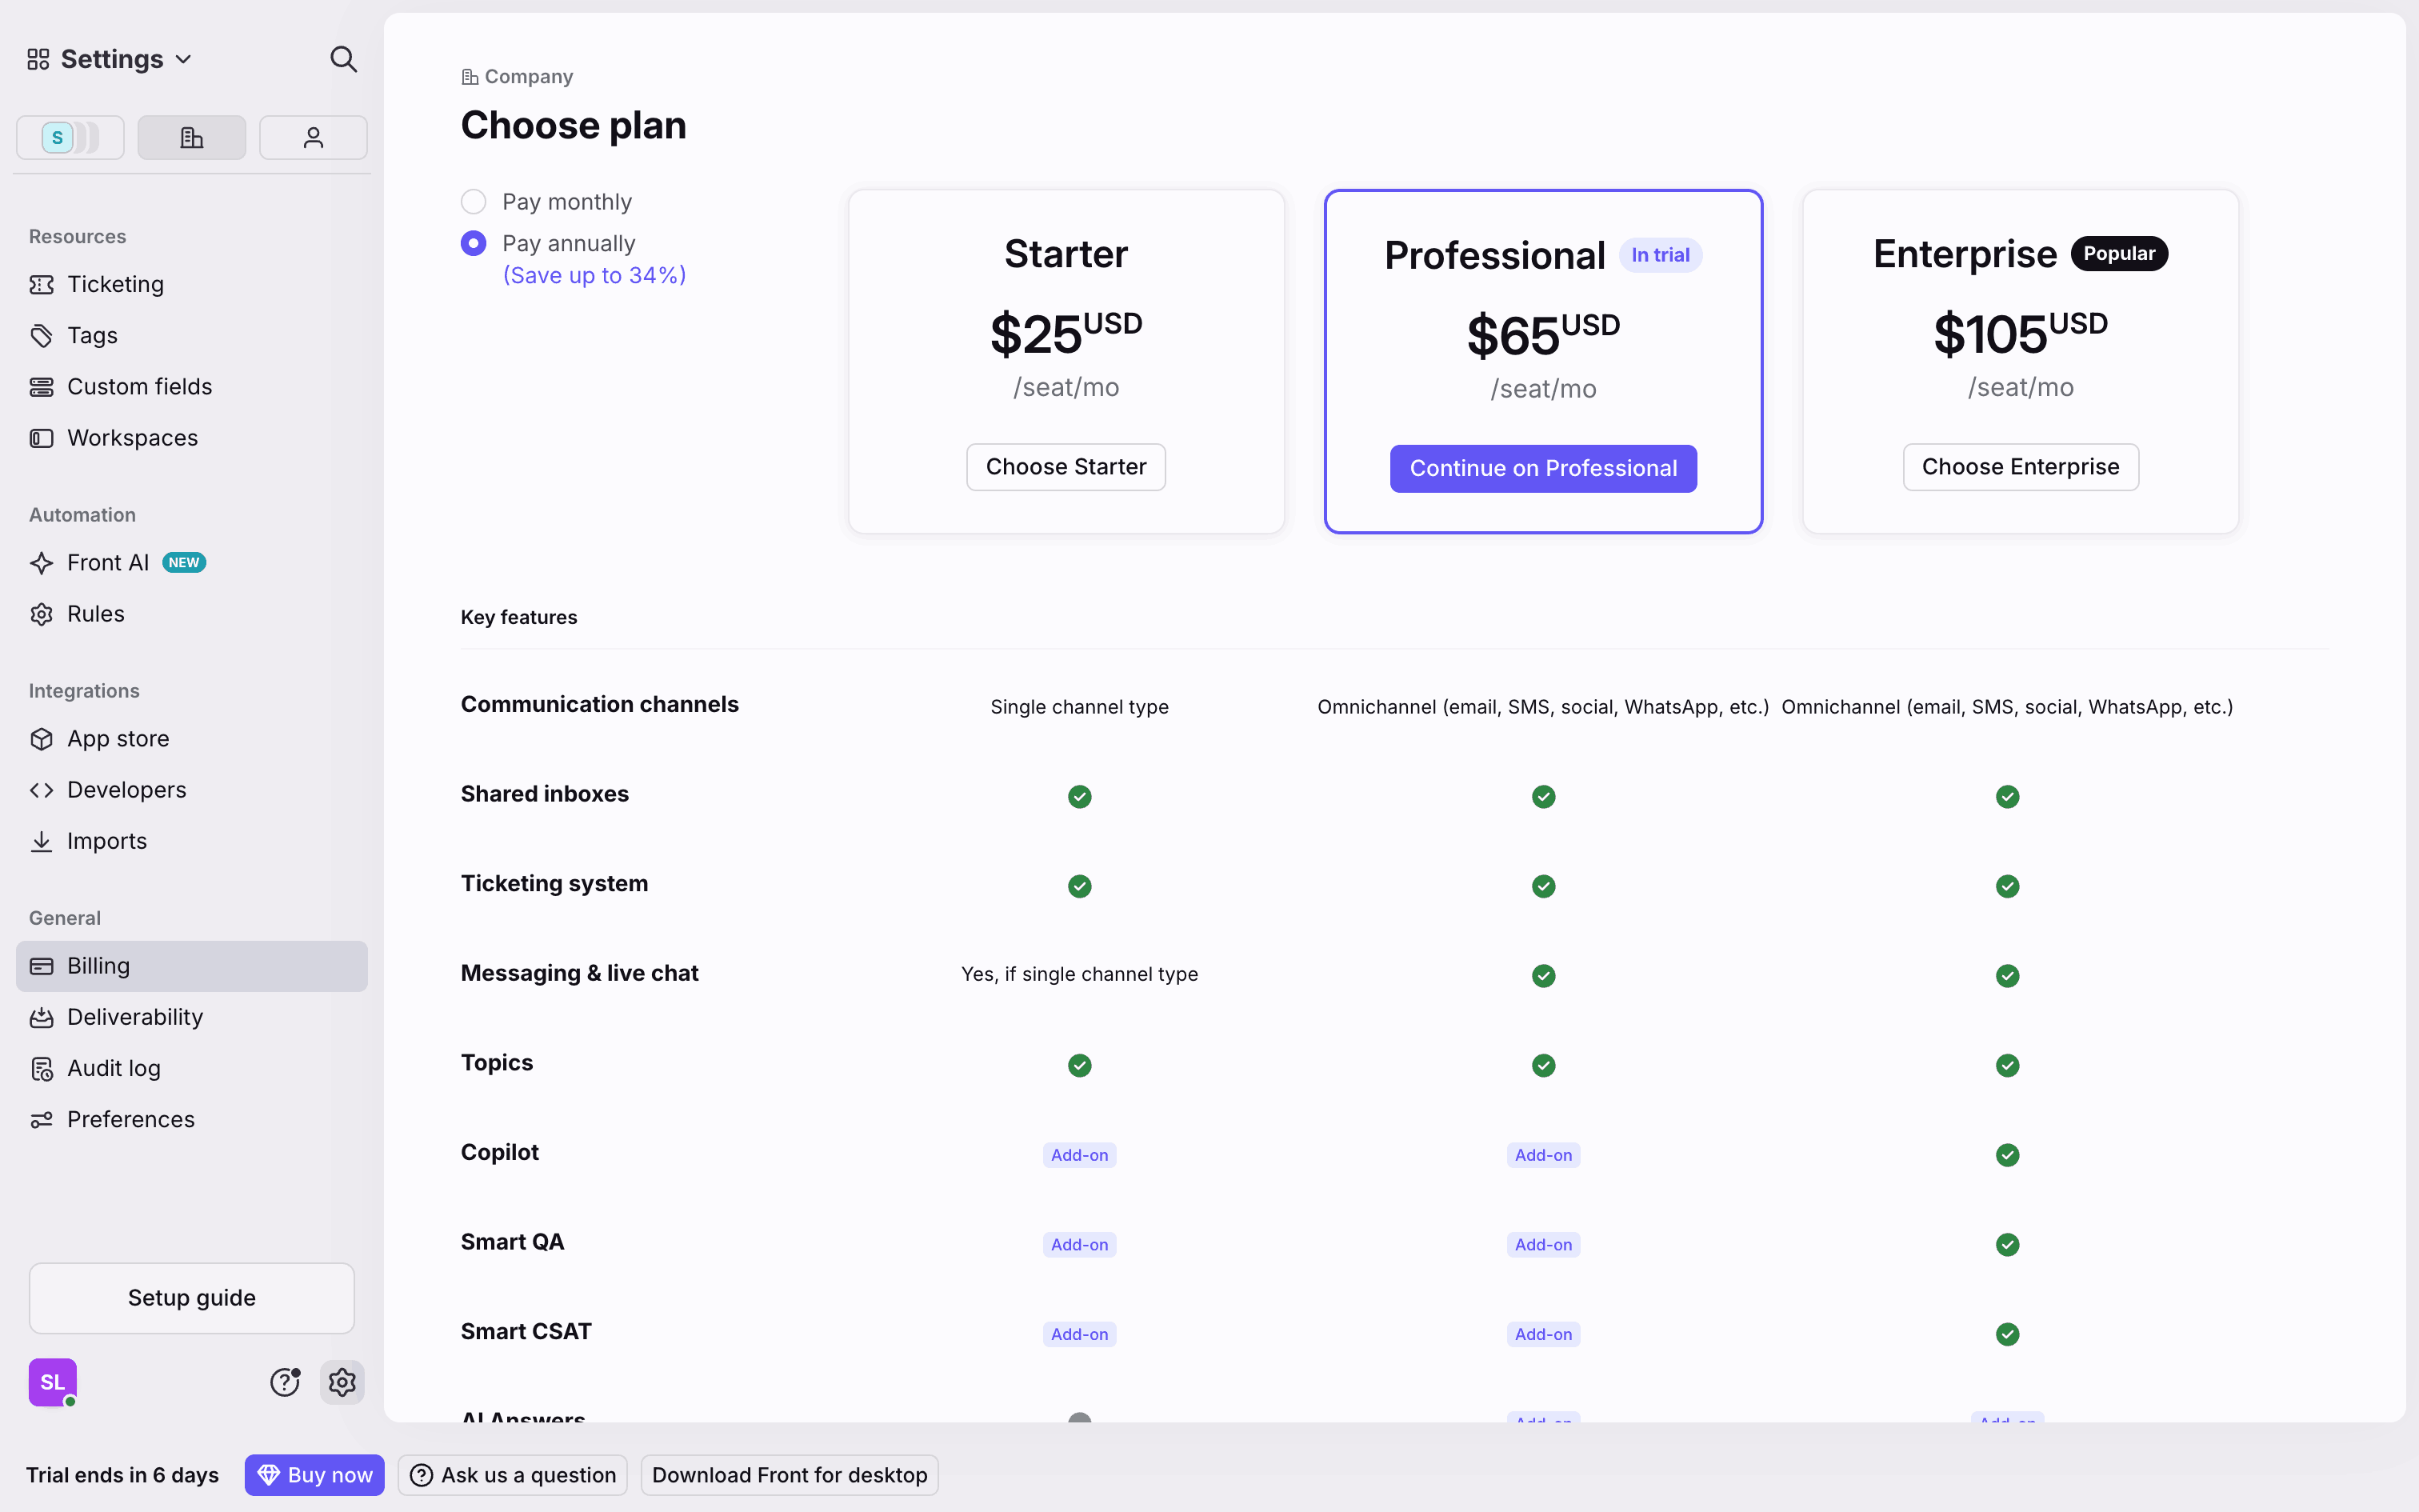Open Custom fields settings
This screenshot has width=2419, height=1512.
tap(139, 386)
